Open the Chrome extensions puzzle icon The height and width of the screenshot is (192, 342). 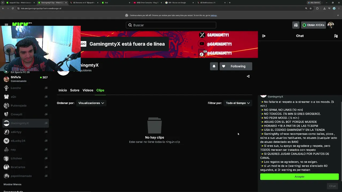317,8
